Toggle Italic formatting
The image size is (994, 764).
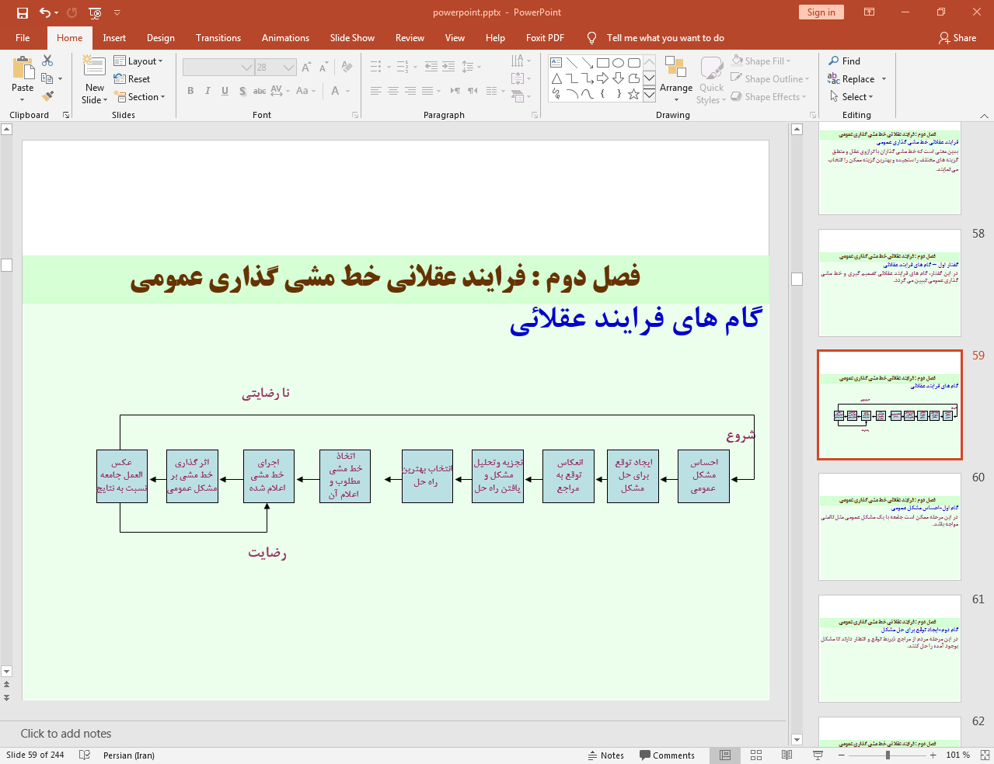point(208,91)
